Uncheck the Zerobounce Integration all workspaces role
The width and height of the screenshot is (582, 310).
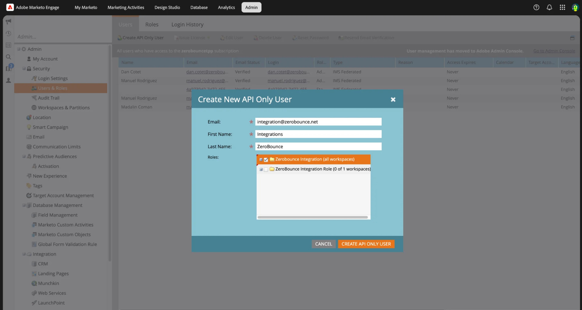266,160
